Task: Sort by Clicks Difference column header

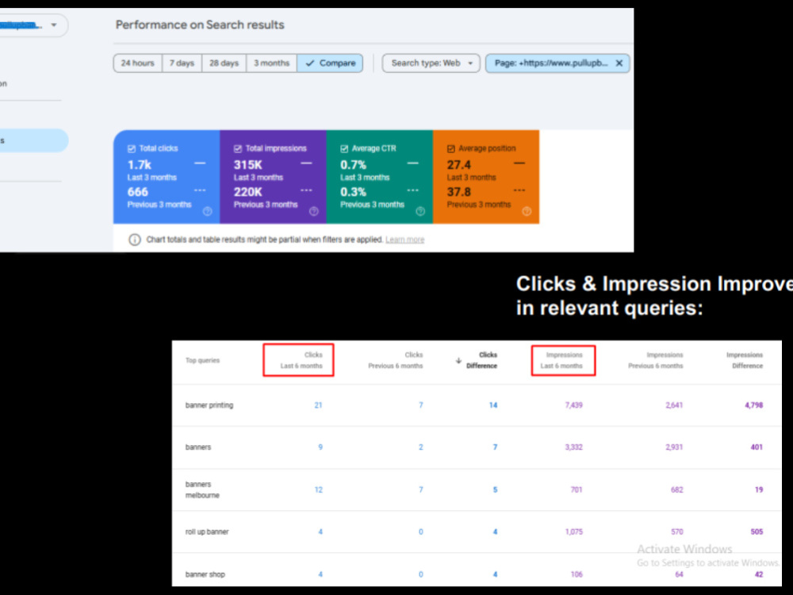Action: [481, 360]
